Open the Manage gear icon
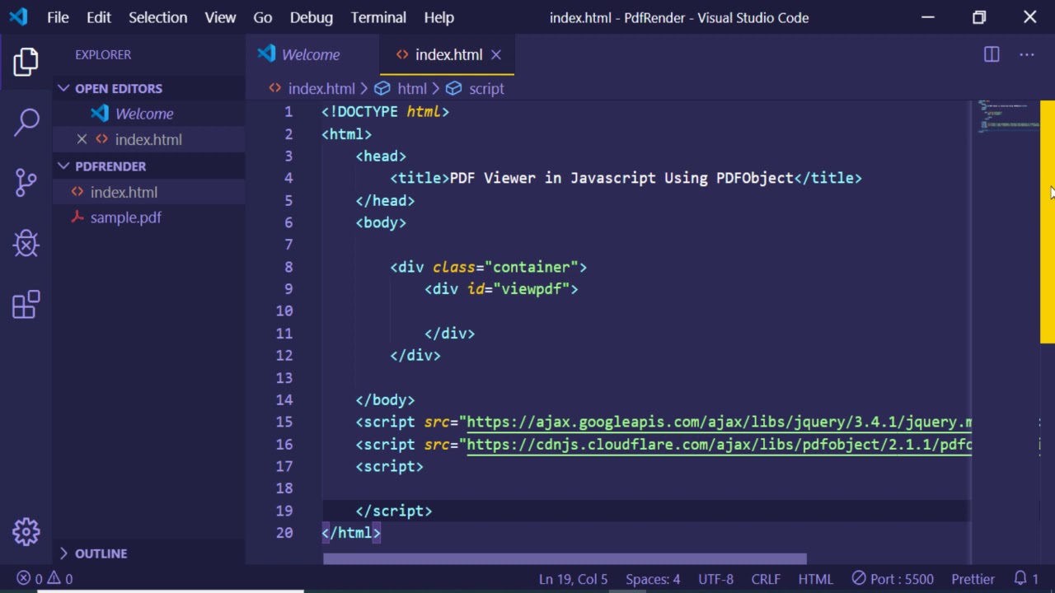The height and width of the screenshot is (593, 1055). pyautogui.click(x=26, y=531)
